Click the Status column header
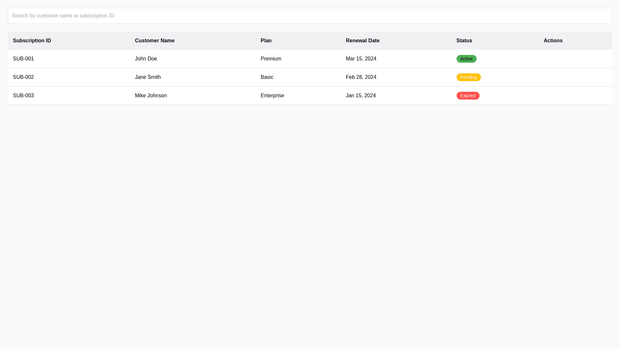The height and width of the screenshot is (349, 620). (x=464, y=41)
